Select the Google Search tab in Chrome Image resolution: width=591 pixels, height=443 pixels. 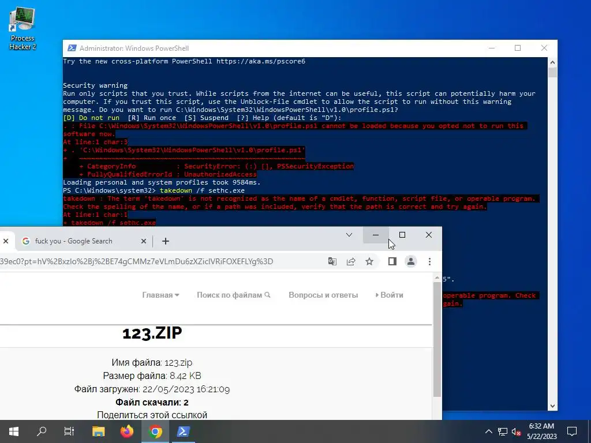(83, 241)
